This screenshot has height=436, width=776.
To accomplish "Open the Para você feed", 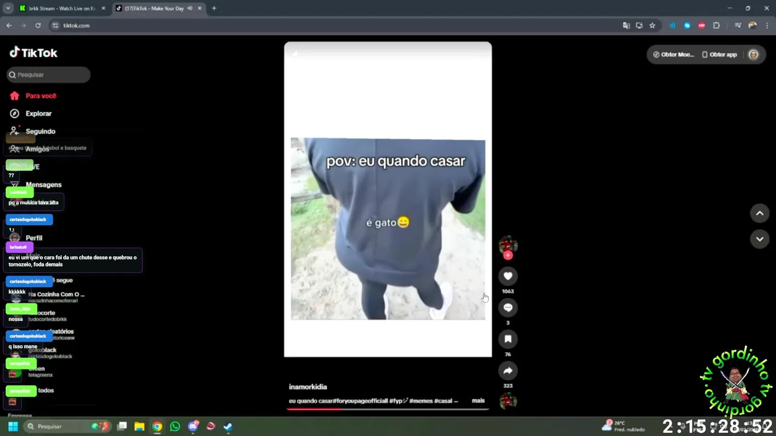I will pyautogui.click(x=41, y=96).
